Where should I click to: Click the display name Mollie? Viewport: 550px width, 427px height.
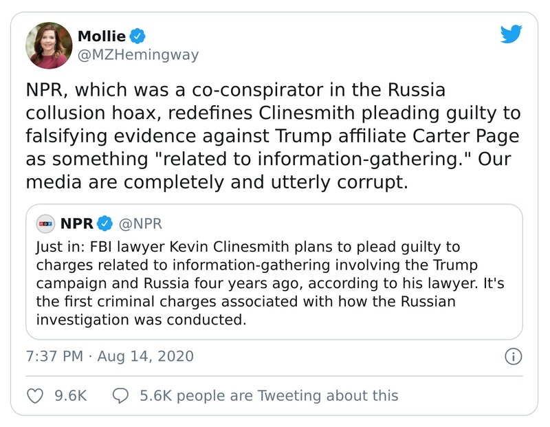(x=102, y=36)
